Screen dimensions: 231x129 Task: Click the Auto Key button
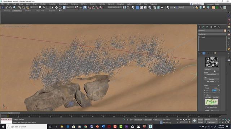click(200, 120)
